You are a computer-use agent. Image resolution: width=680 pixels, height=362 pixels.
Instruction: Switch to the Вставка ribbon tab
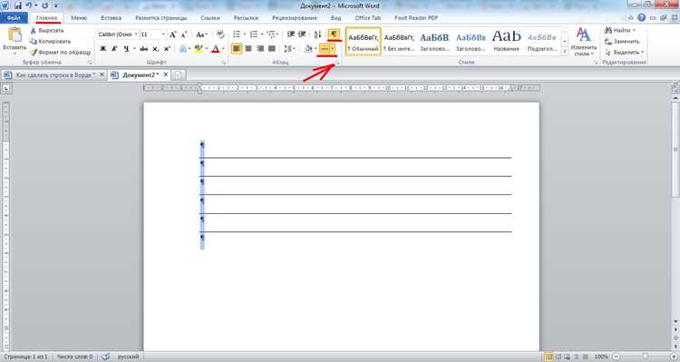pos(111,18)
